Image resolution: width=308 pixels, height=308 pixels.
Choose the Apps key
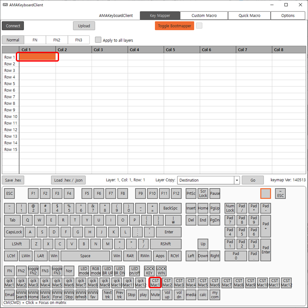[160, 256]
